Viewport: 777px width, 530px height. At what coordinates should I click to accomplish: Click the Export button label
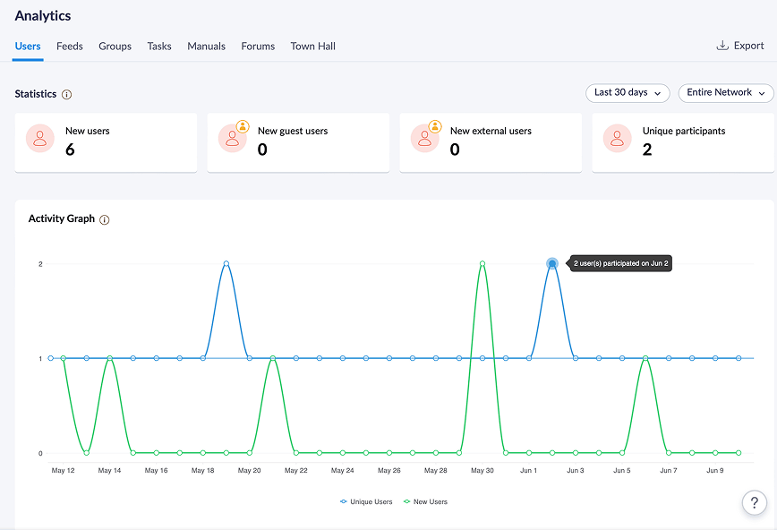[748, 46]
